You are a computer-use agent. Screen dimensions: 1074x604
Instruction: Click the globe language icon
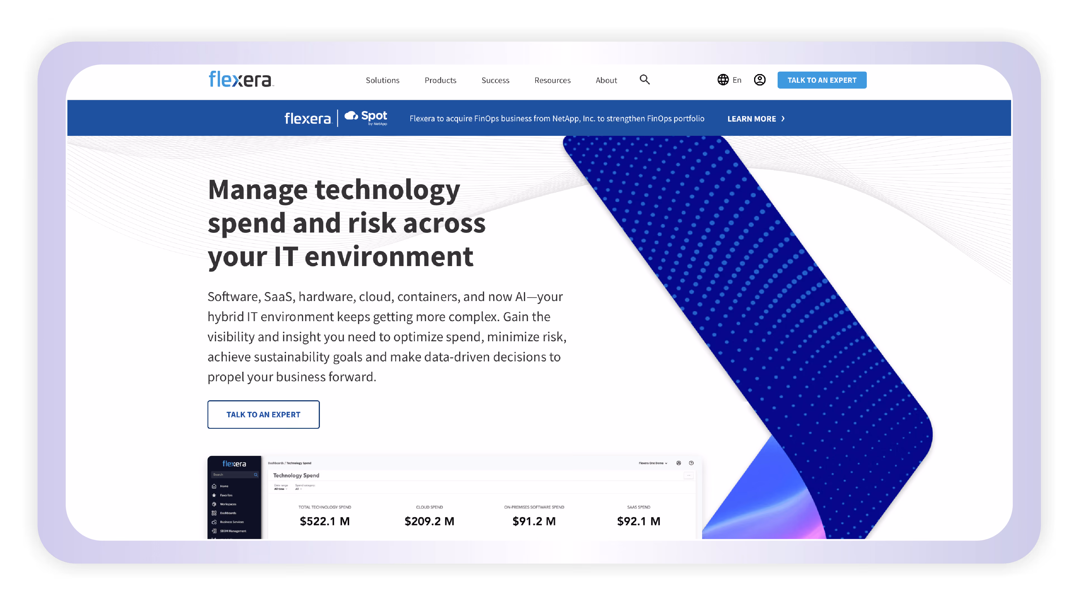[723, 80]
